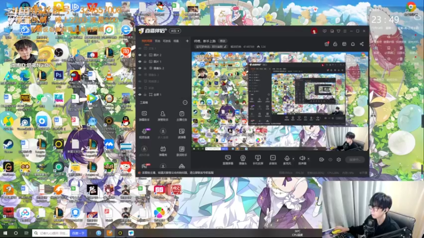Select the 全屏 1 layer row
Screen dimensions: 424x238
pos(163,95)
